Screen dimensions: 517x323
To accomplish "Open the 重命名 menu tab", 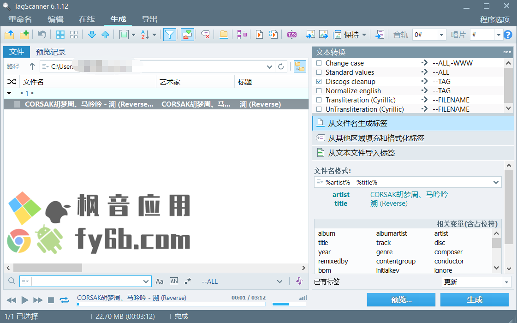I will point(20,19).
